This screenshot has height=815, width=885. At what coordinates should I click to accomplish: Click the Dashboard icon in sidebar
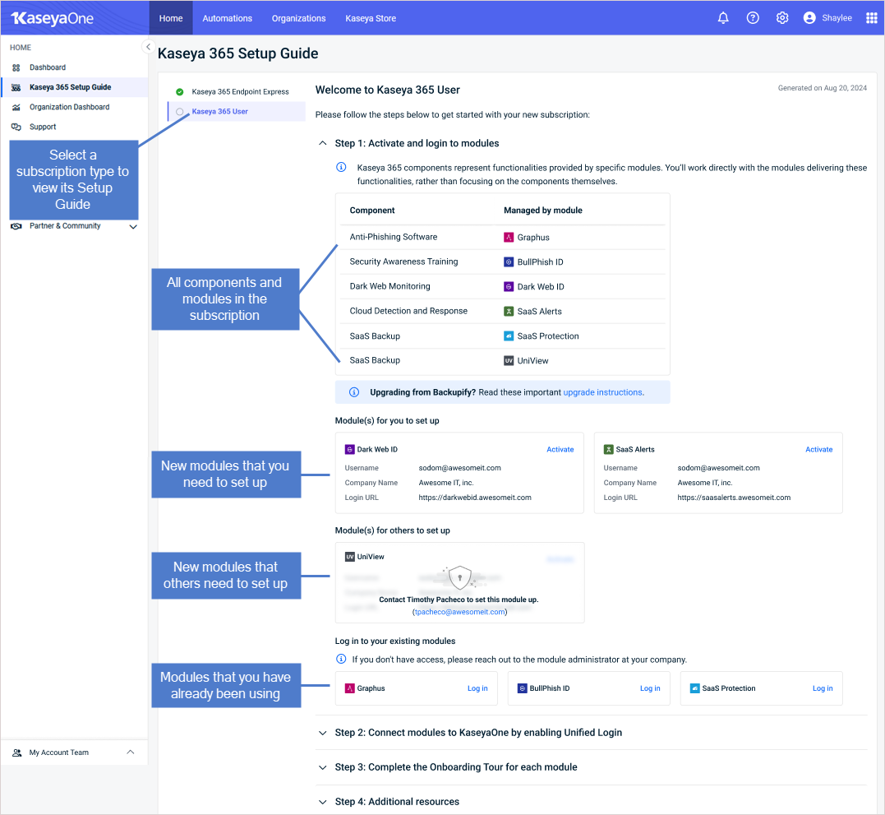(x=16, y=67)
